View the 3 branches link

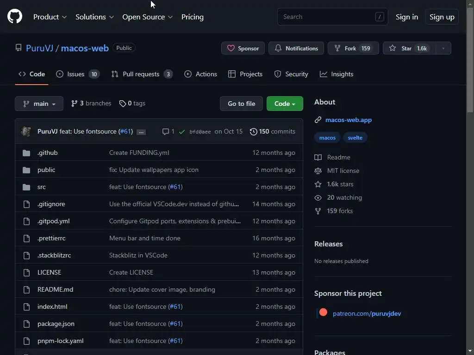(x=91, y=103)
